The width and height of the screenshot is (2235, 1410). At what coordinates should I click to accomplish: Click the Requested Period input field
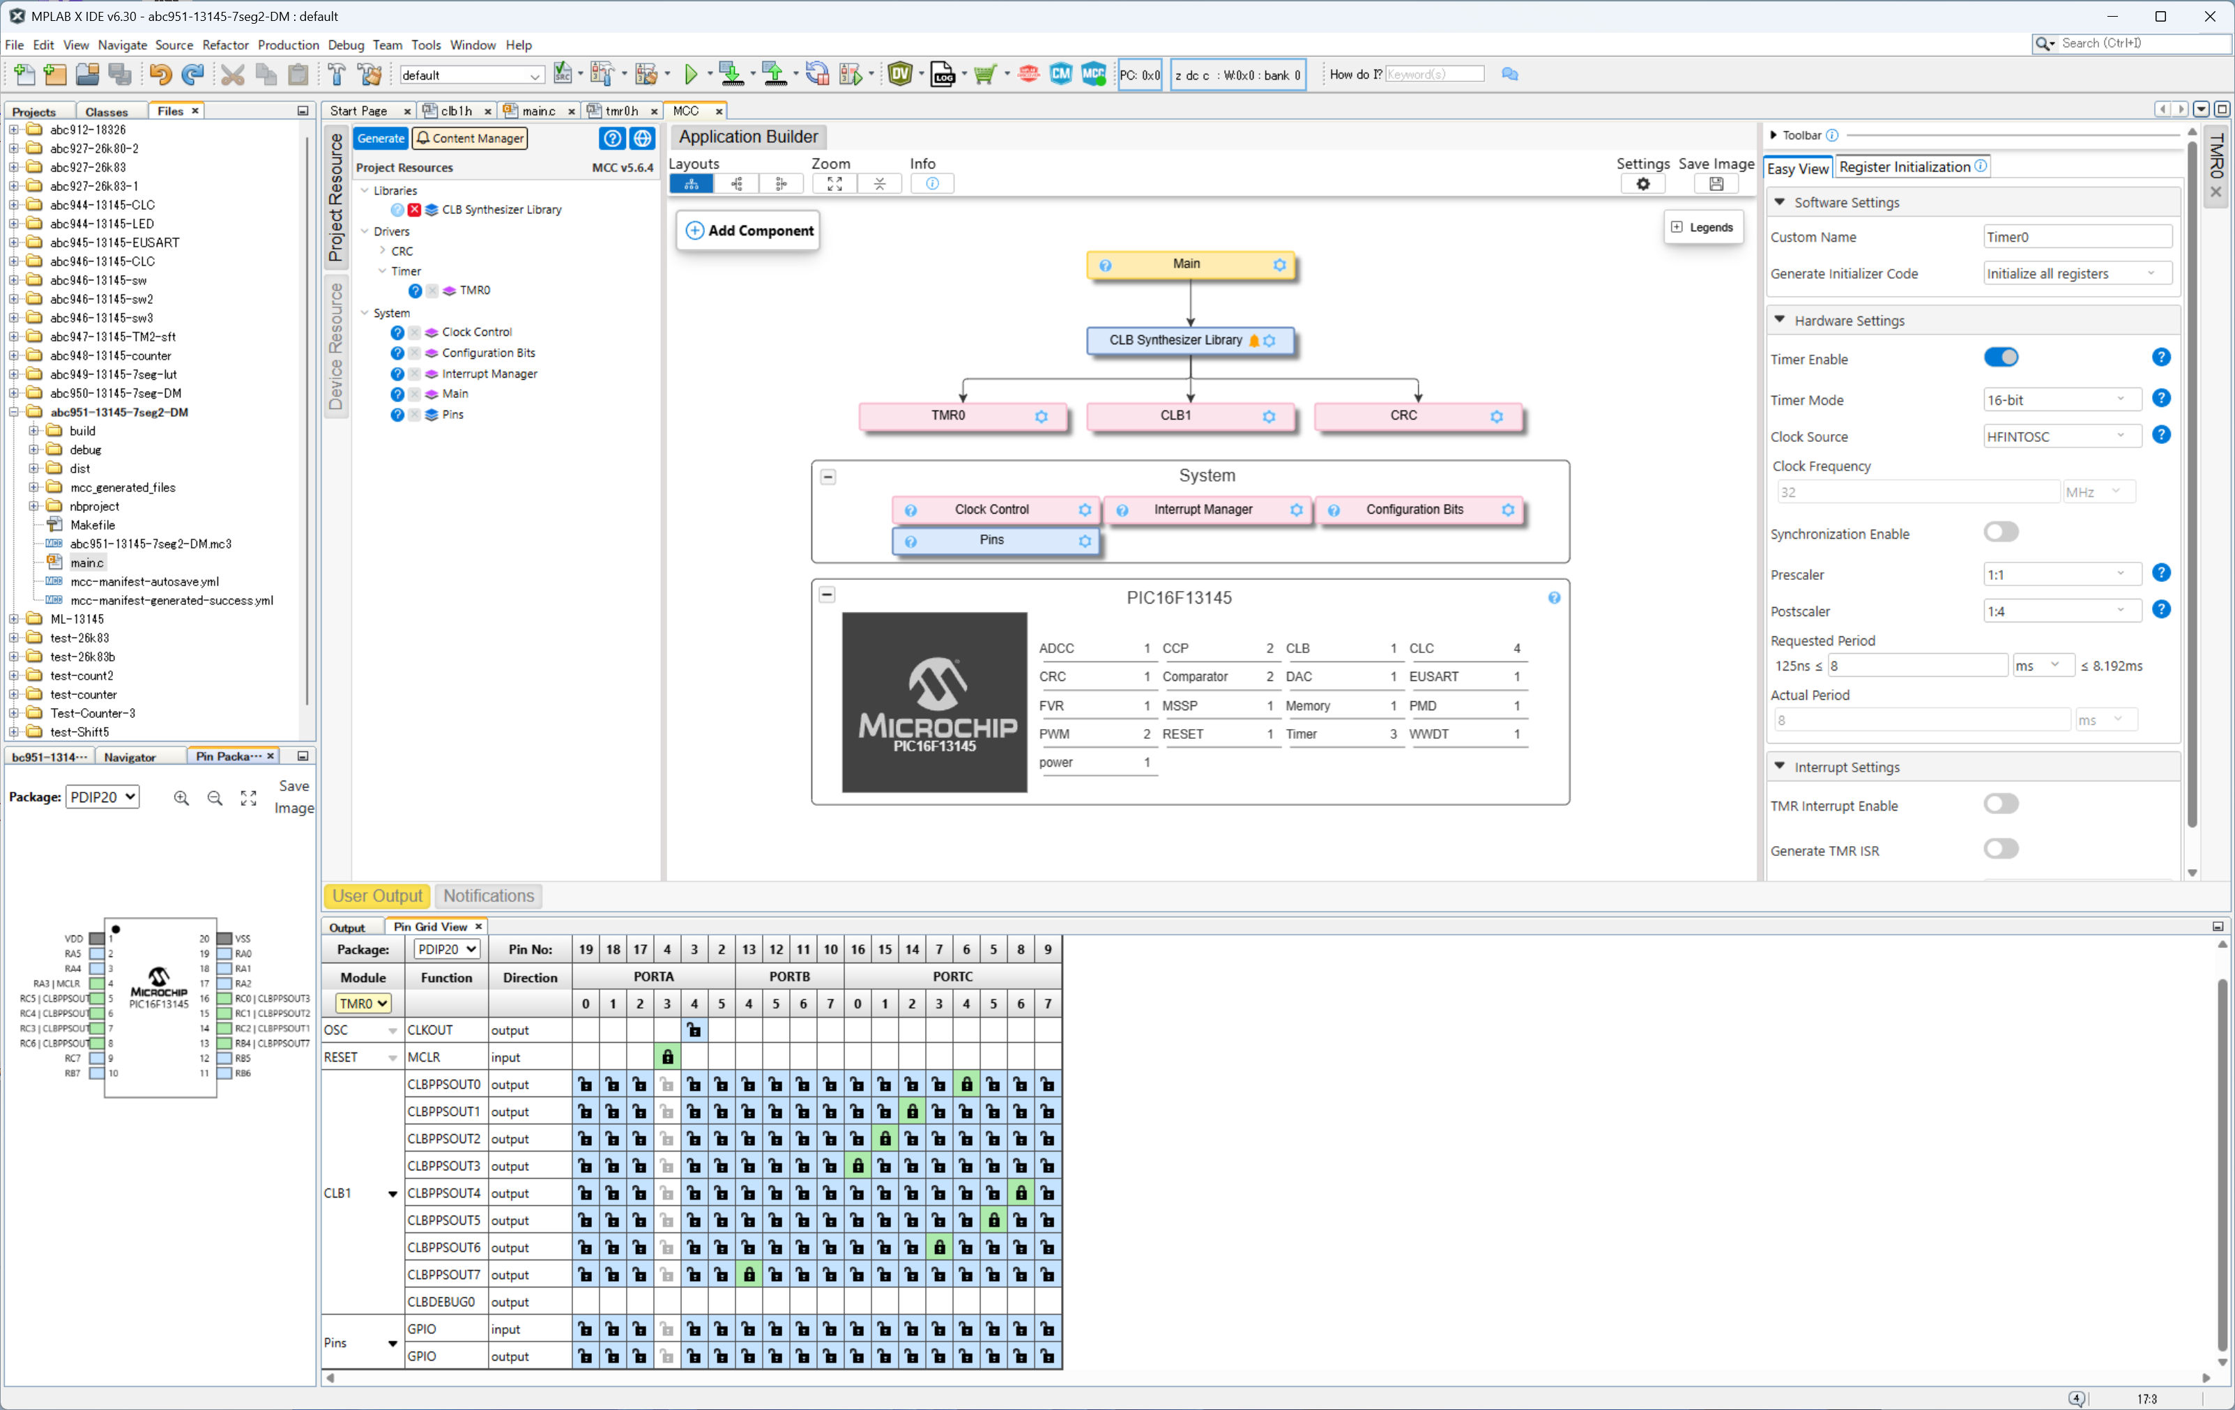point(1918,666)
